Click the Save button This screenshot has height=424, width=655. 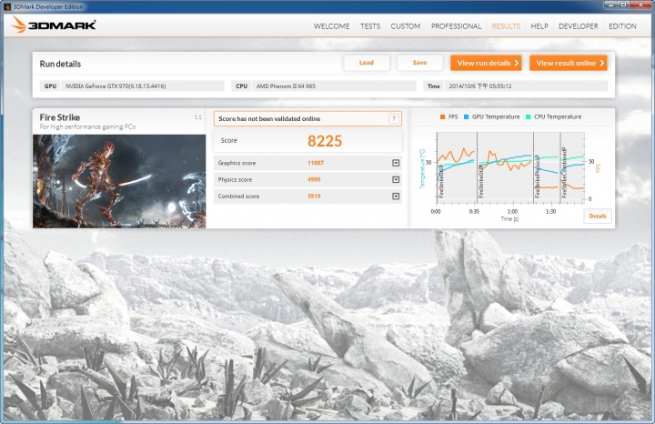coord(419,63)
